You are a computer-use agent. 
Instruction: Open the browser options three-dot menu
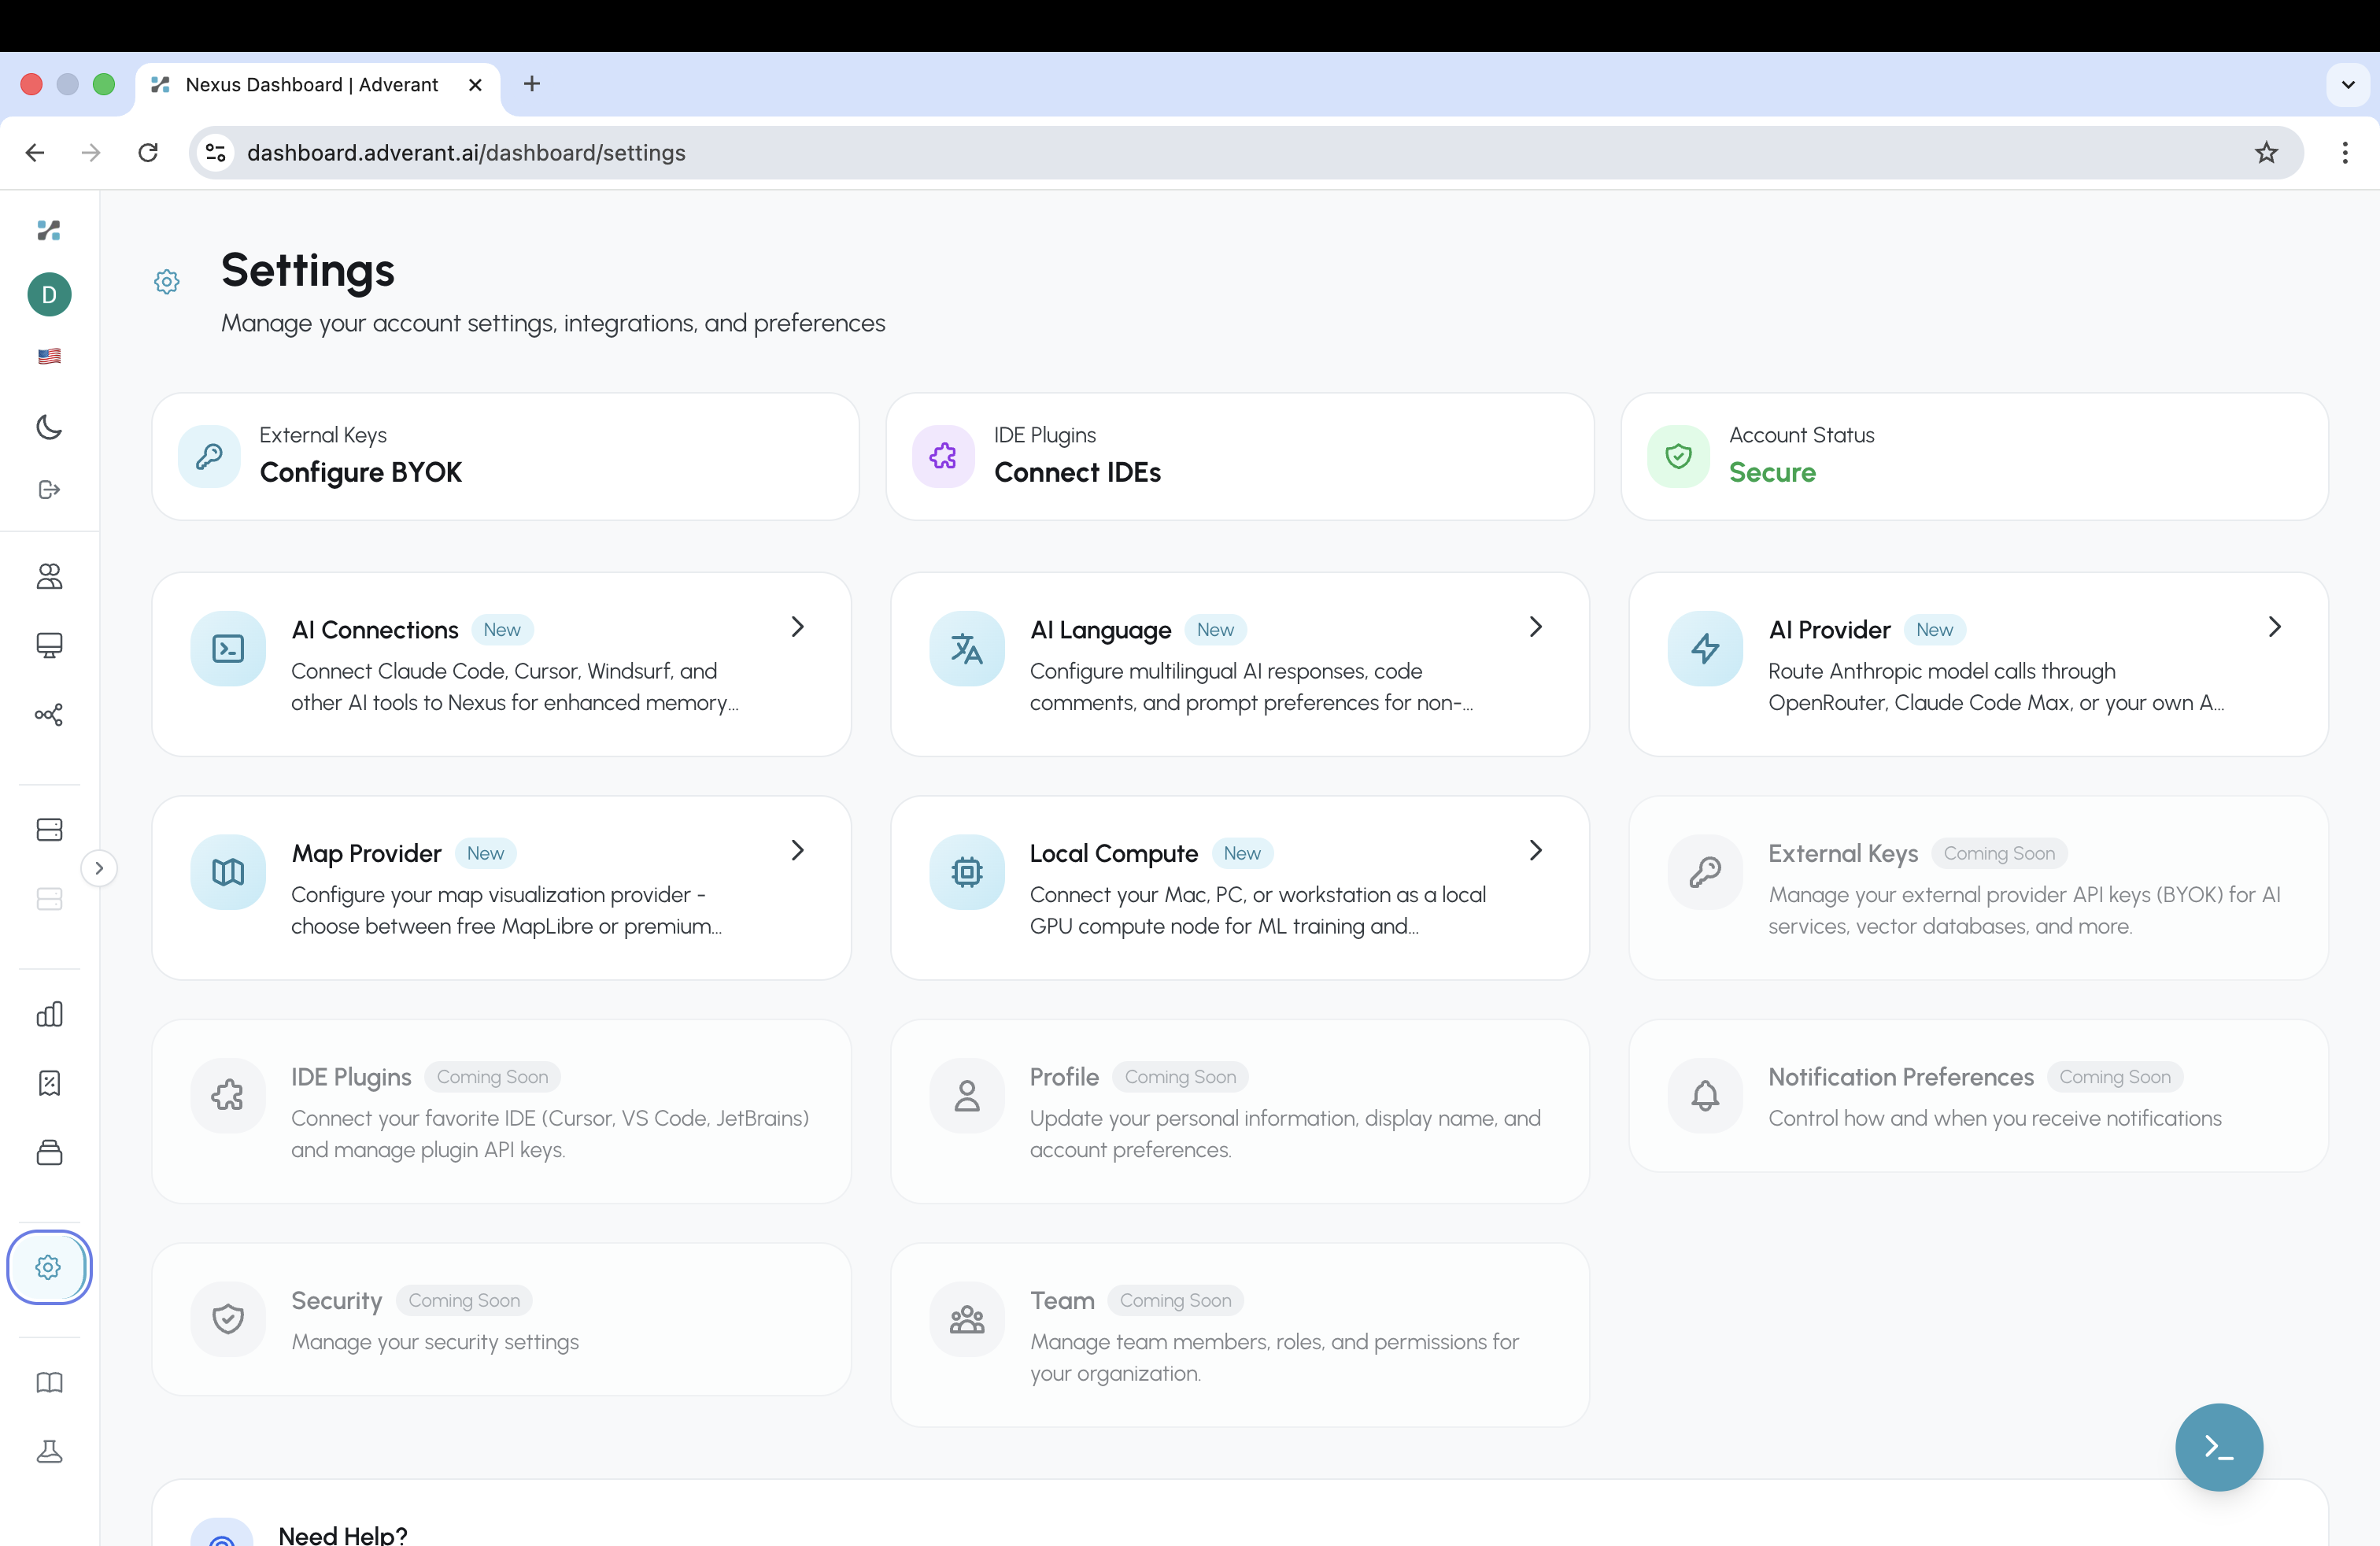tap(2346, 152)
